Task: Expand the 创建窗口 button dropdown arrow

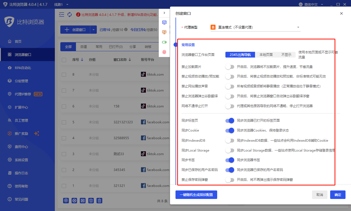Action: point(94,29)
